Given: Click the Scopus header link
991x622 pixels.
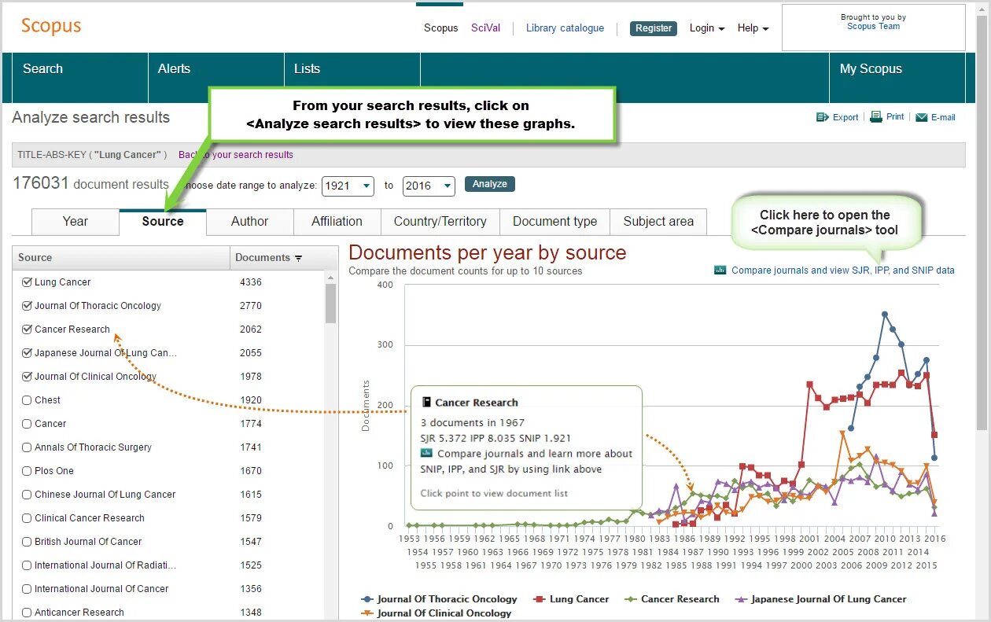Looking at the screenshot, I should (x=440, y=28).
